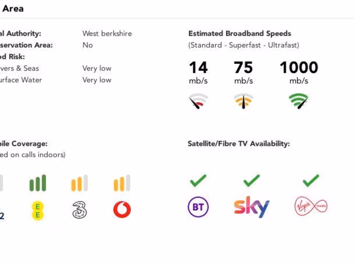Click the orange signal bars above Three
The width and height of the screenshot is (354, 265).
coord(80,183)
